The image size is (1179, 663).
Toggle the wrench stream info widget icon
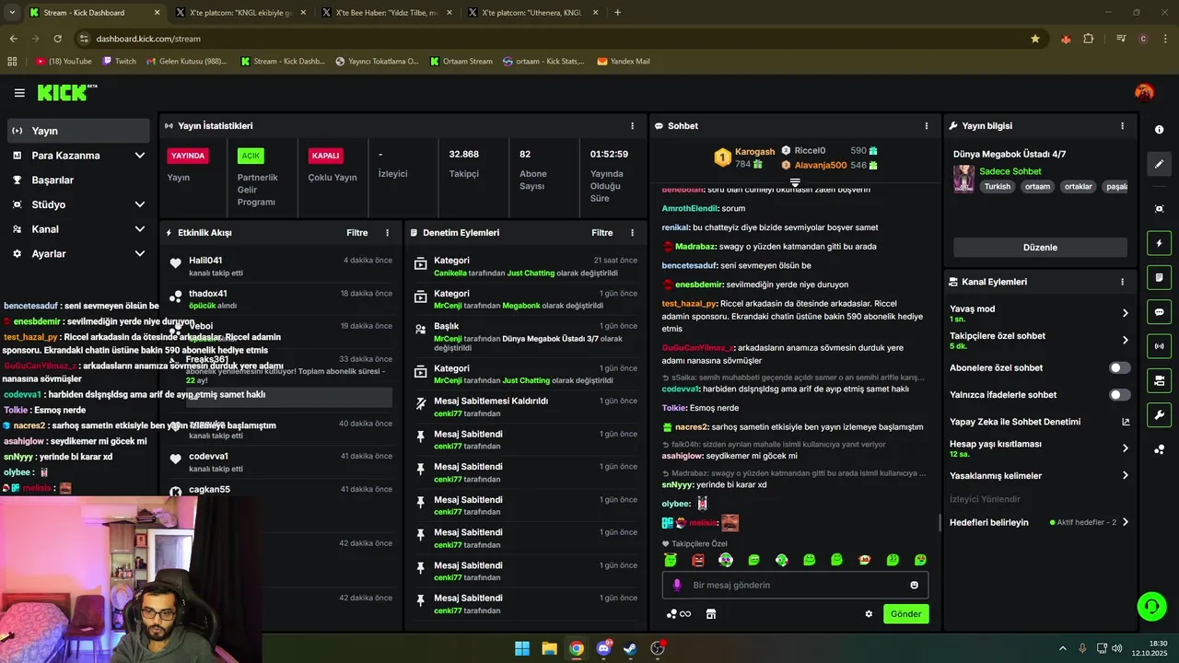pos(1159,415)
